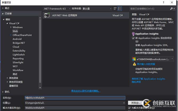
Task: Collapse the Templates (模板) node
Action: [x=4, y=19]
